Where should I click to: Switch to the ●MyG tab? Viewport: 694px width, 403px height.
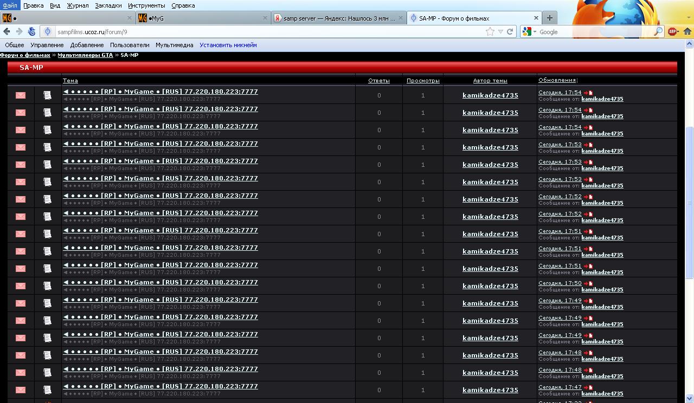click(203, 18)
